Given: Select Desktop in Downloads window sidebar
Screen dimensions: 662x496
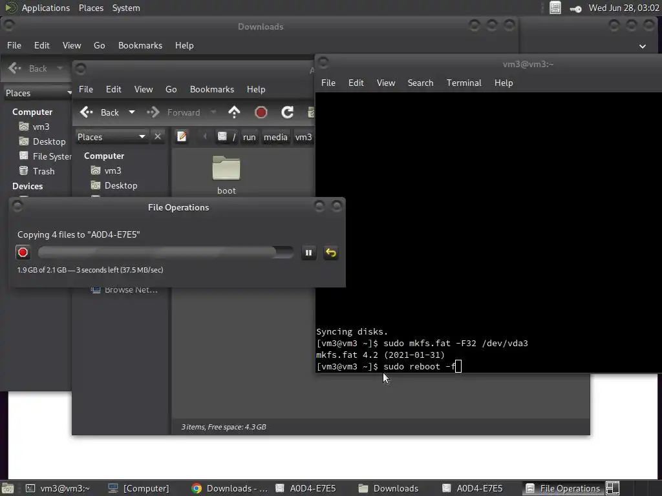Looking at the screenshot, I should coord(42,141).
